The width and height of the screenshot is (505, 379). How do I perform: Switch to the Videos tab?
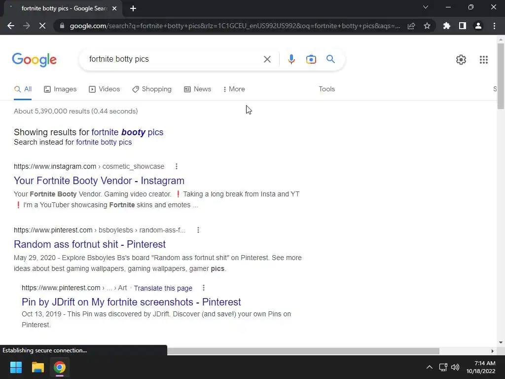[105, 89]
